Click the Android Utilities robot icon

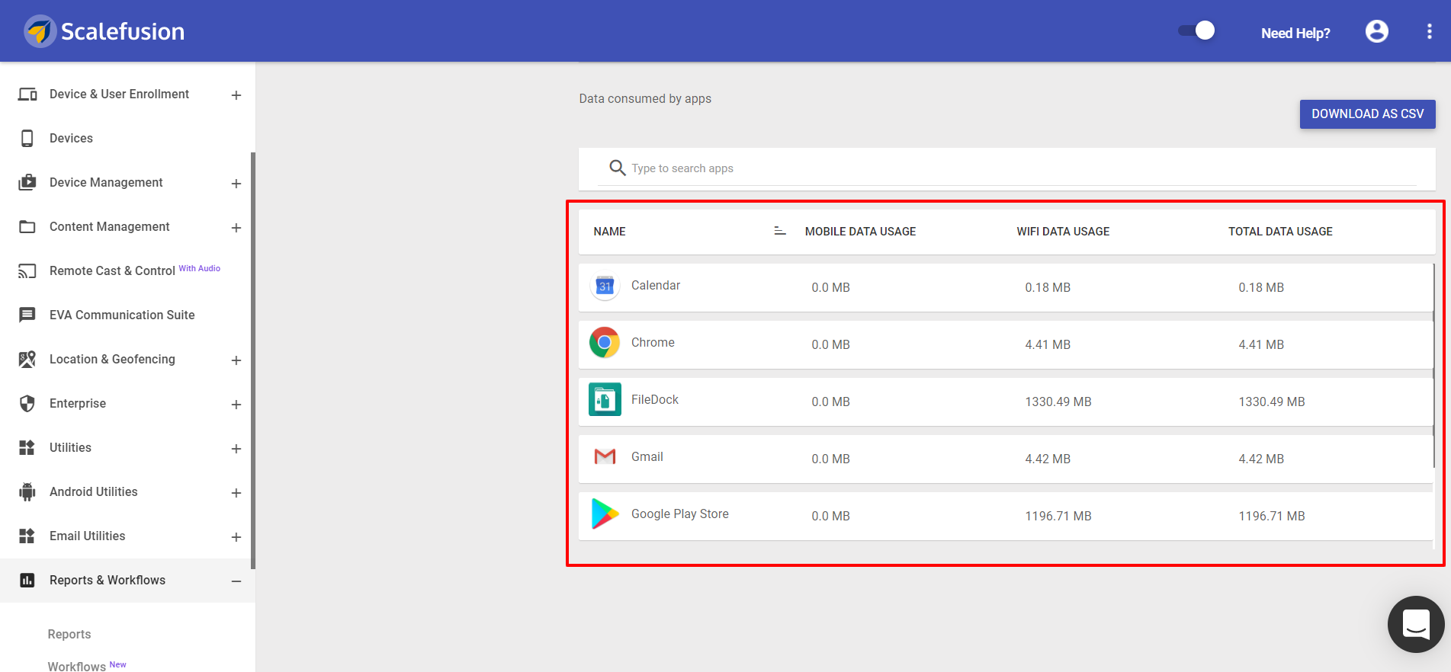[27, 491]
